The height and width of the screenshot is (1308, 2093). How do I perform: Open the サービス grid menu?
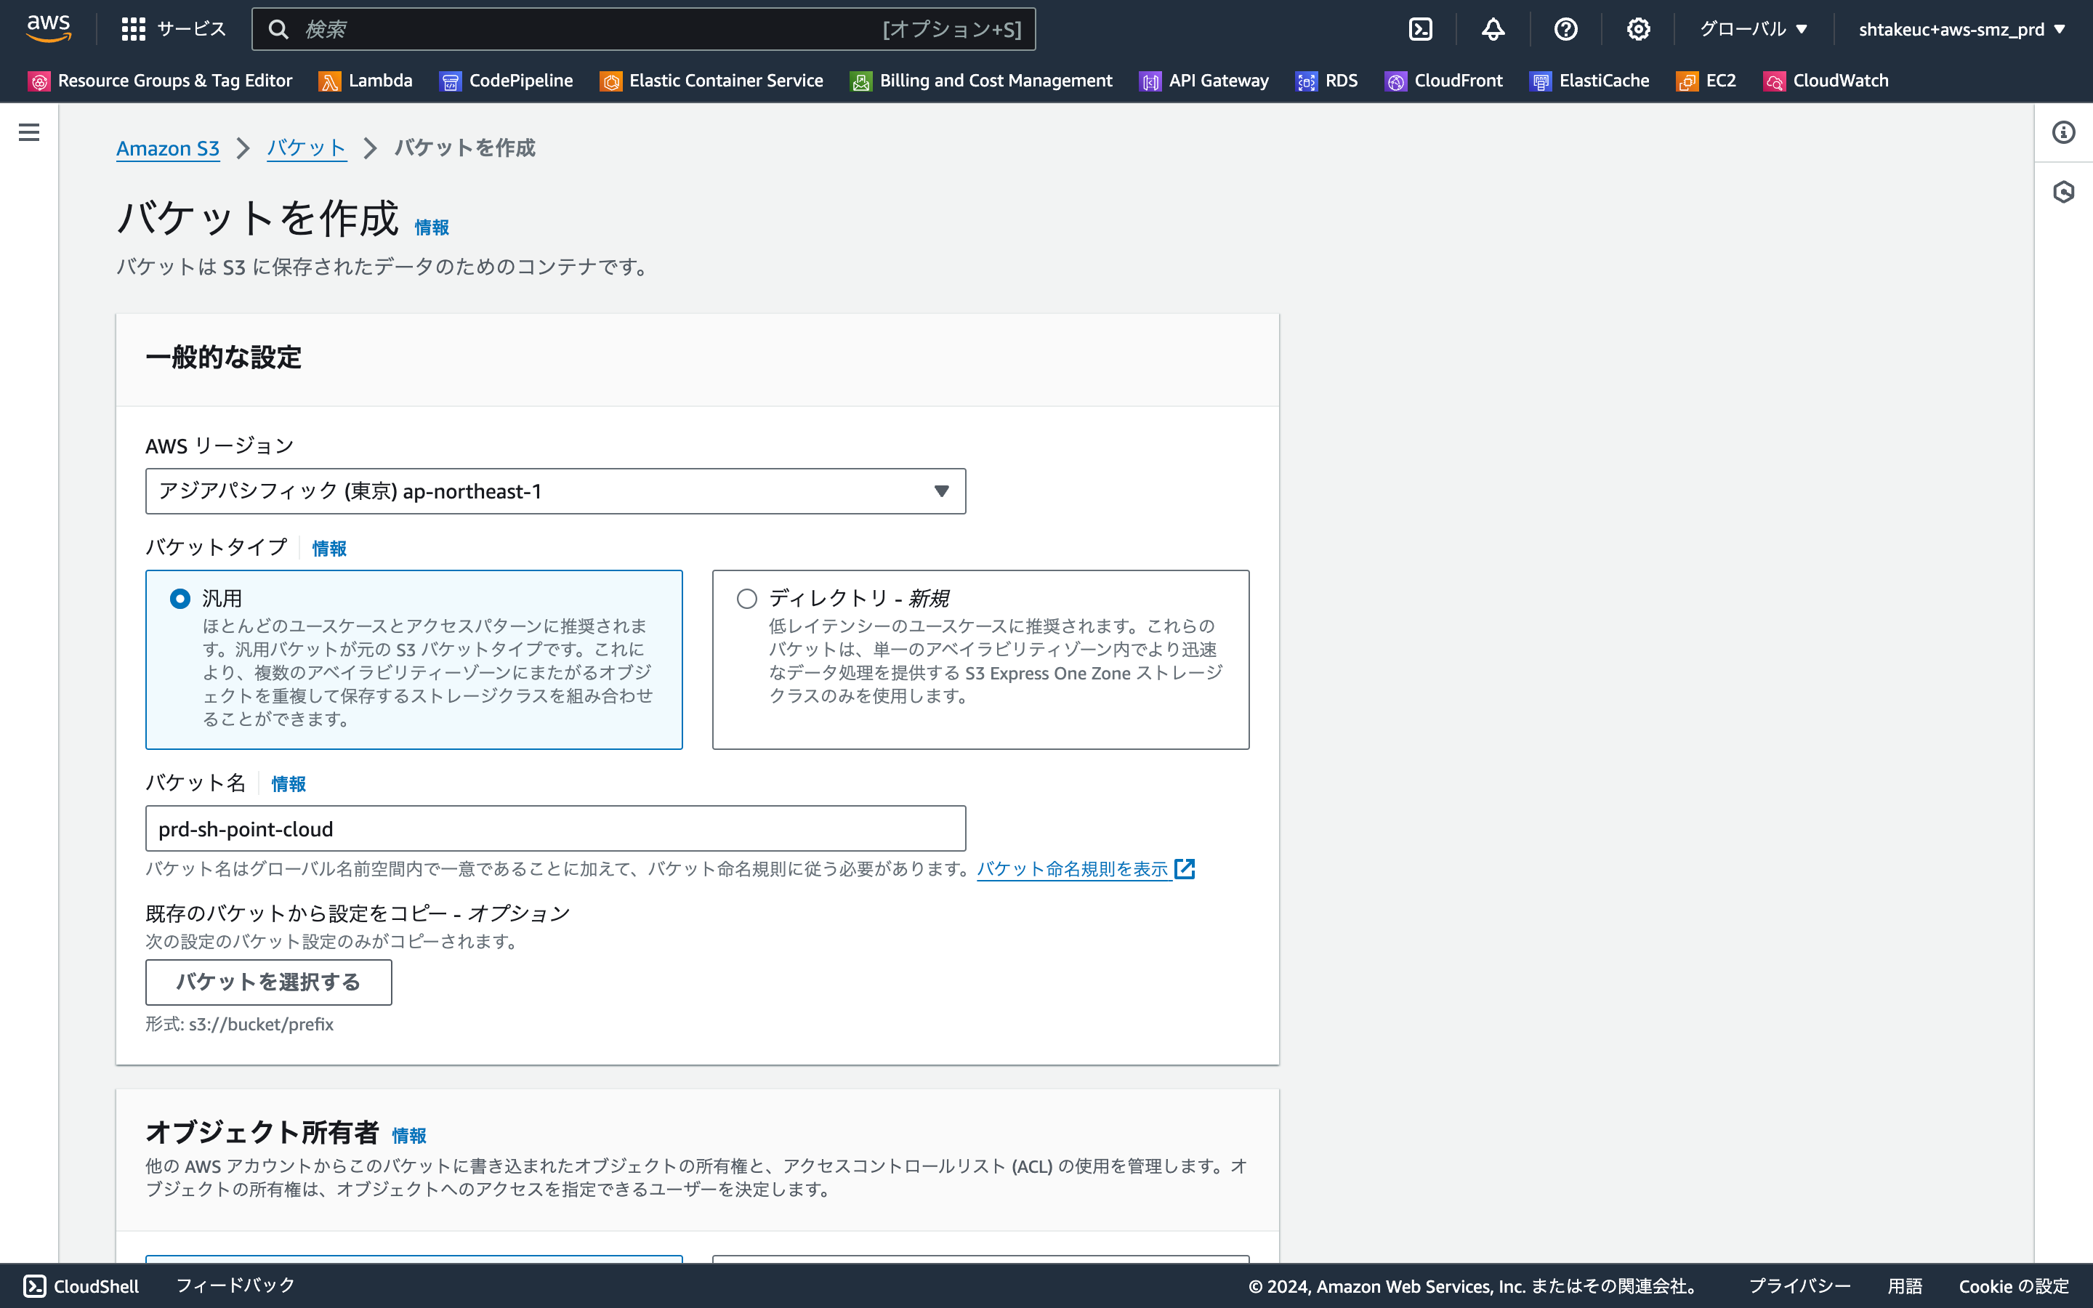(174, 29)
